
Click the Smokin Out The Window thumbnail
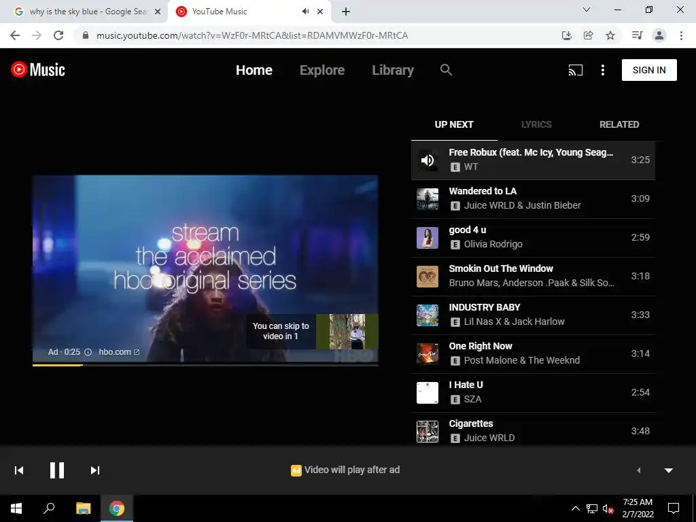click(x=428, y=277)
